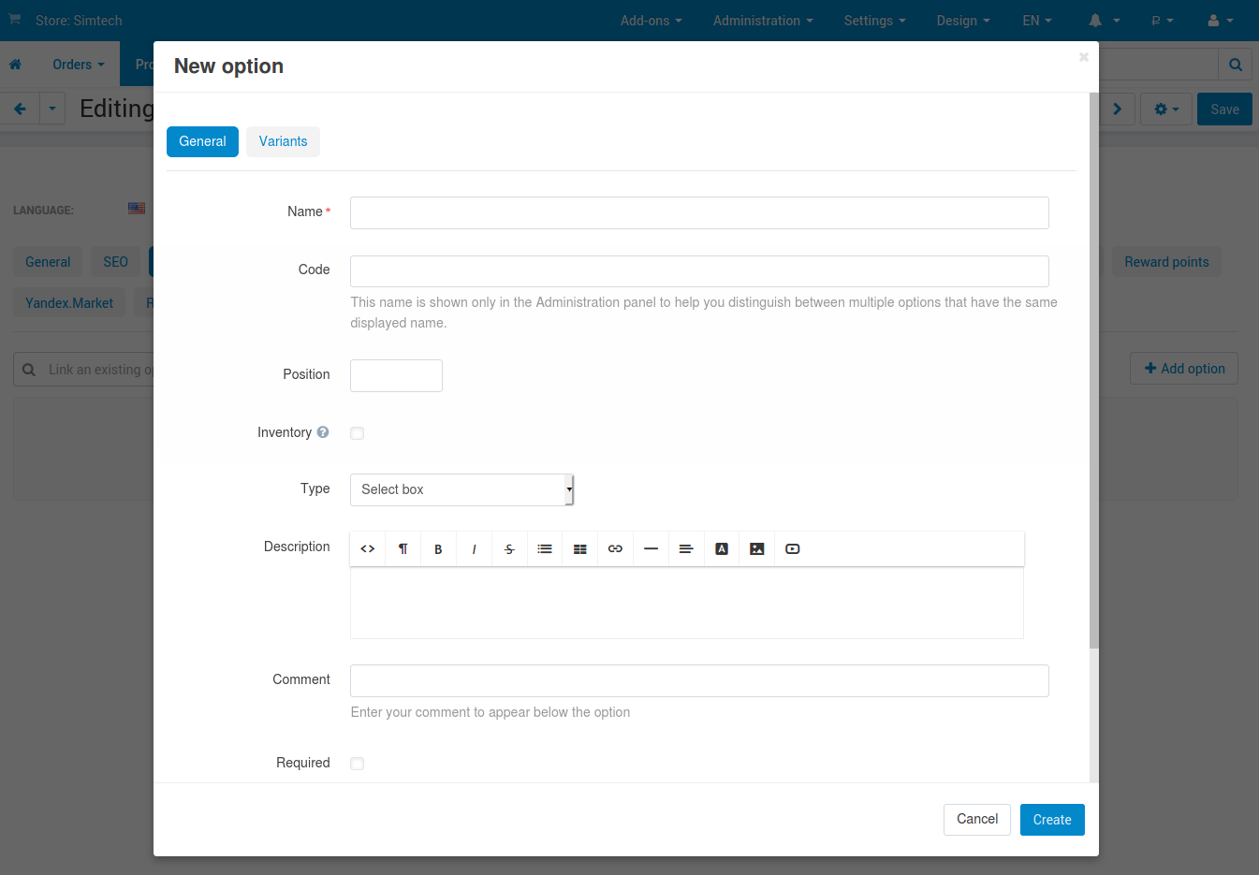Open the gear actions menu near Save
The height and width of the screenshot is (875, 1259).
[x=1166, y=109]
